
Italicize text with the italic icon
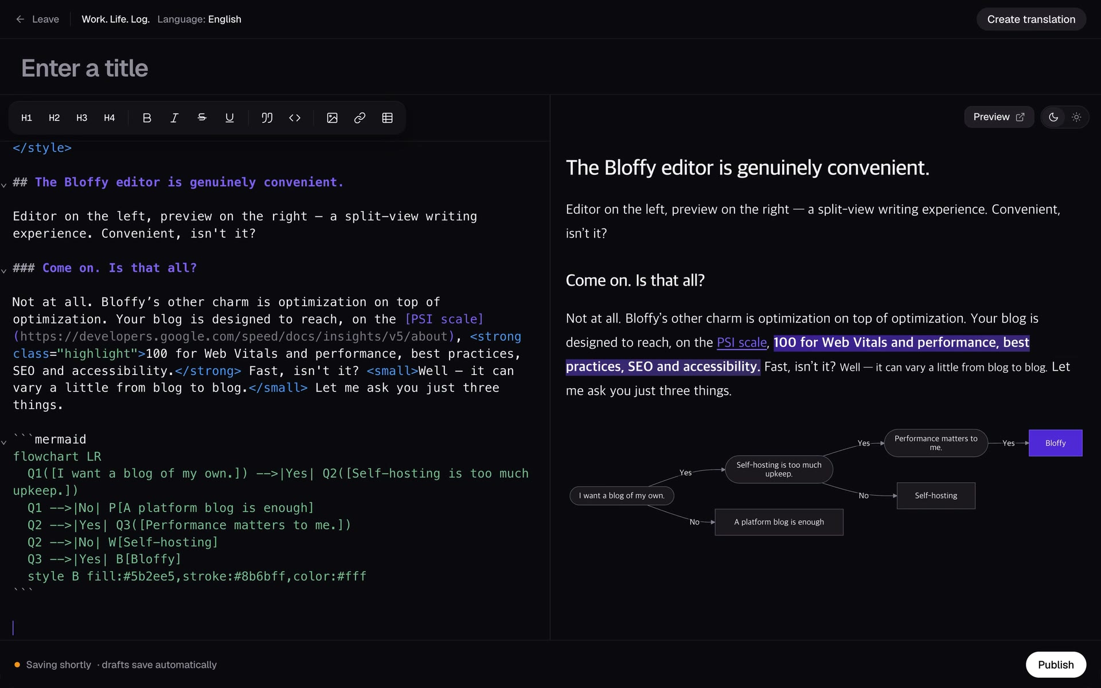point(174,118)
